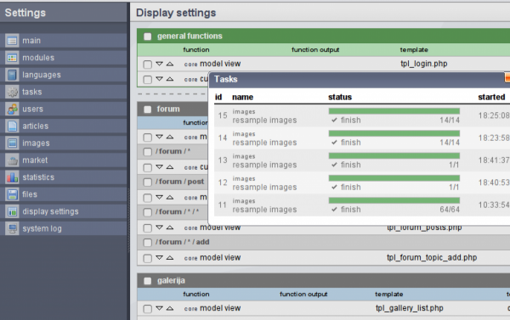This screenshot has width=510, height=320.
Task: Toggle general functions group checkbox
Action: click(x=148, y=36)
